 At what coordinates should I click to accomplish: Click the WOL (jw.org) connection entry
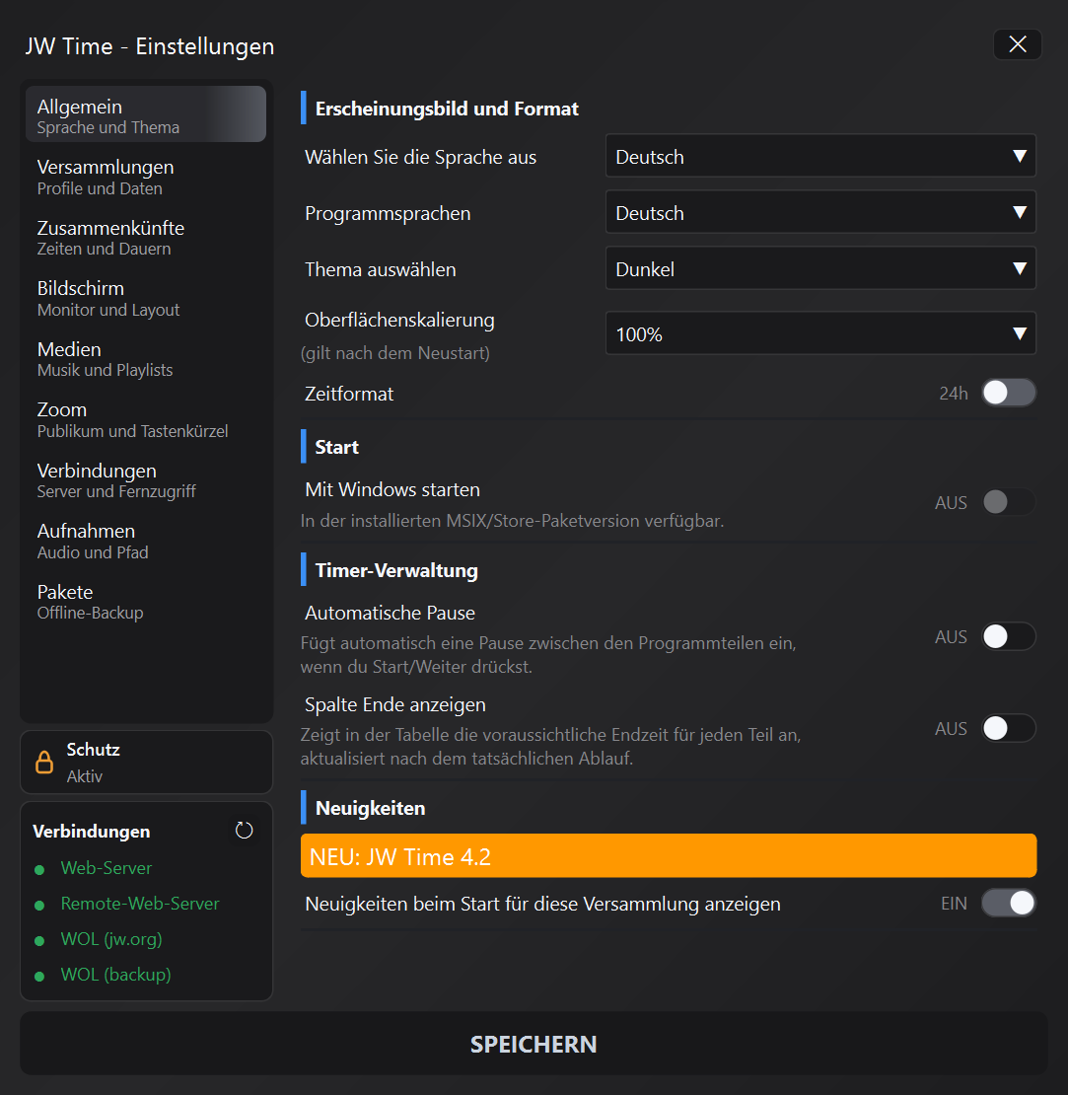(x=111, y=939)
